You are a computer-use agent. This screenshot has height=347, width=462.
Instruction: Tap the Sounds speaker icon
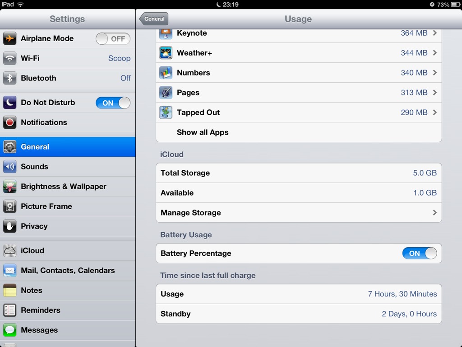(10, 166)
